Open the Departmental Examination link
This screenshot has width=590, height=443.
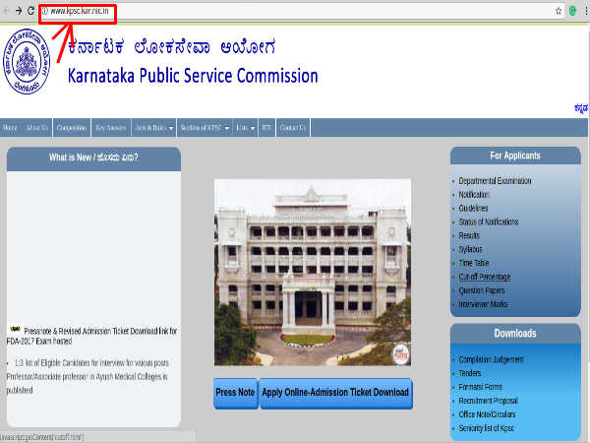click(495, 181)
